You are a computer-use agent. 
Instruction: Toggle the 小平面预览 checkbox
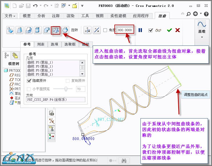[29, 89]
